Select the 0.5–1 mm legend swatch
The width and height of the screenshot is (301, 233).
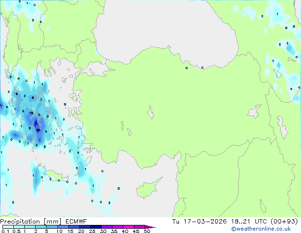coord(19,227)
